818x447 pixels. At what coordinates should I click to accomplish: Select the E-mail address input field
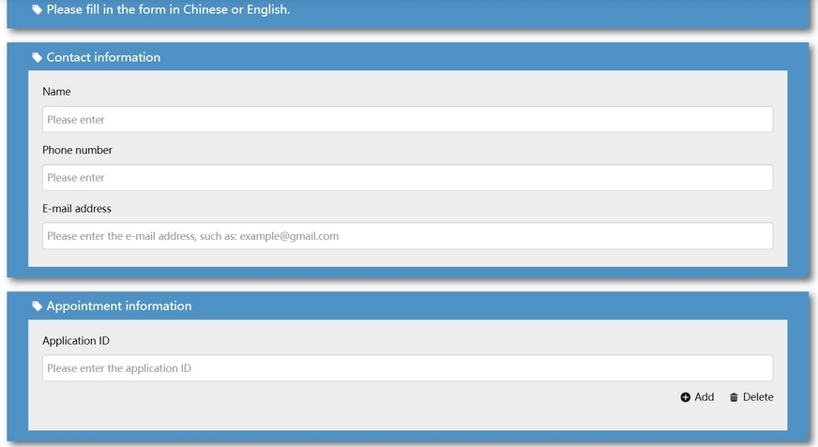tap(407, 236)
